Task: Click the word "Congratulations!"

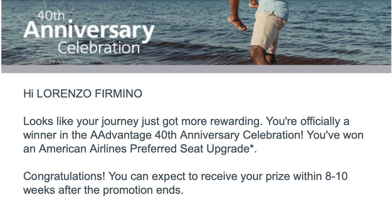Action: click(64, 177)
